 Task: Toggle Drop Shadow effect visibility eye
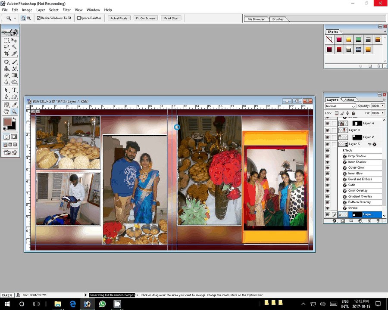click(328, 156)
